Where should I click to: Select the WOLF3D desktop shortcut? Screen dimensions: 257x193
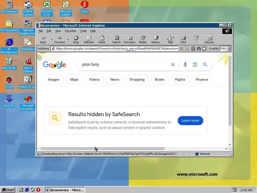[x=9, y=101]
